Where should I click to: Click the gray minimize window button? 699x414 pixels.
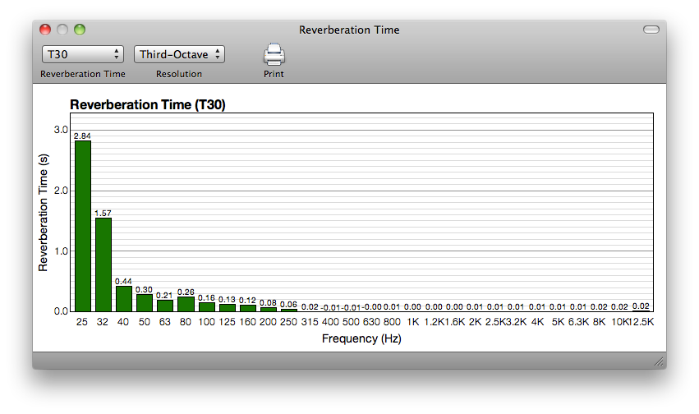[x=62, y=30]
